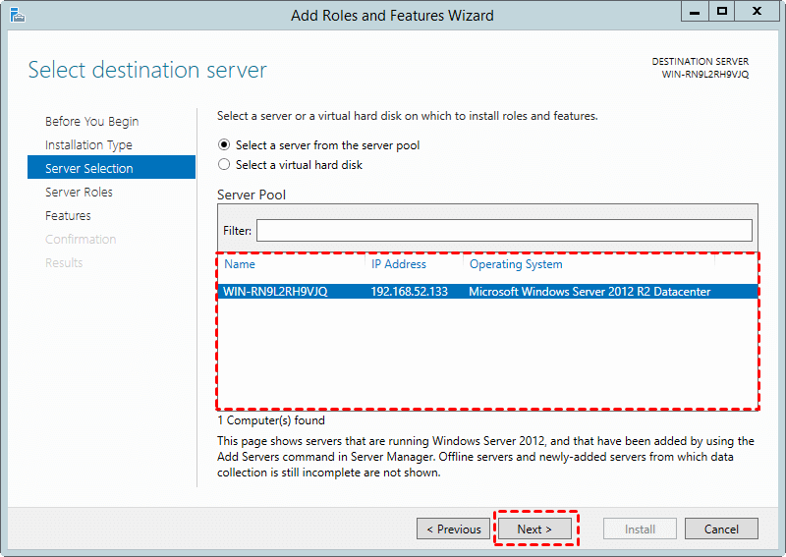Sort server pool by IP Address column
The image size is (786, 557).
pos(399,264)
